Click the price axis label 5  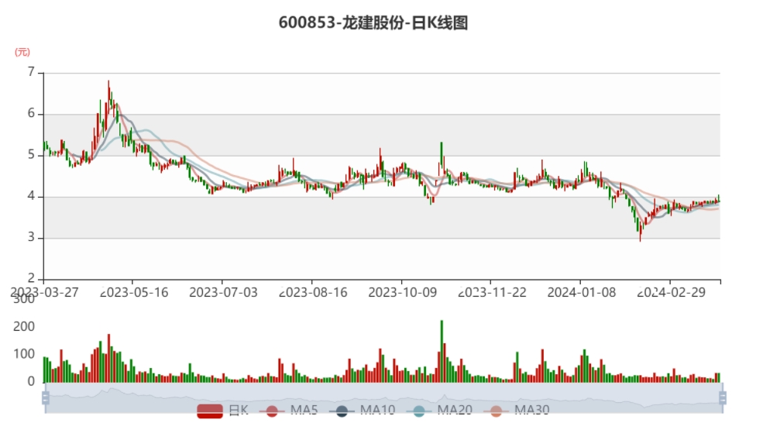click(32, 155)
